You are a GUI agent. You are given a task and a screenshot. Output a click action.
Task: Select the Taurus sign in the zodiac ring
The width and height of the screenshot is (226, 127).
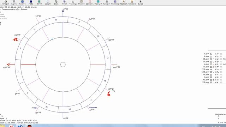point(28,93)
